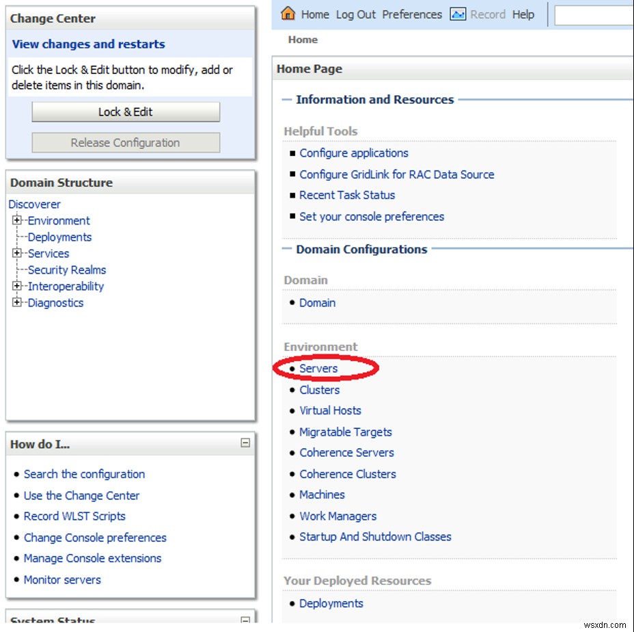Image resolution: width=634 pixels, height=632 pixels.
Task: Open Recent Task Status link
Action: pos(347,195)
